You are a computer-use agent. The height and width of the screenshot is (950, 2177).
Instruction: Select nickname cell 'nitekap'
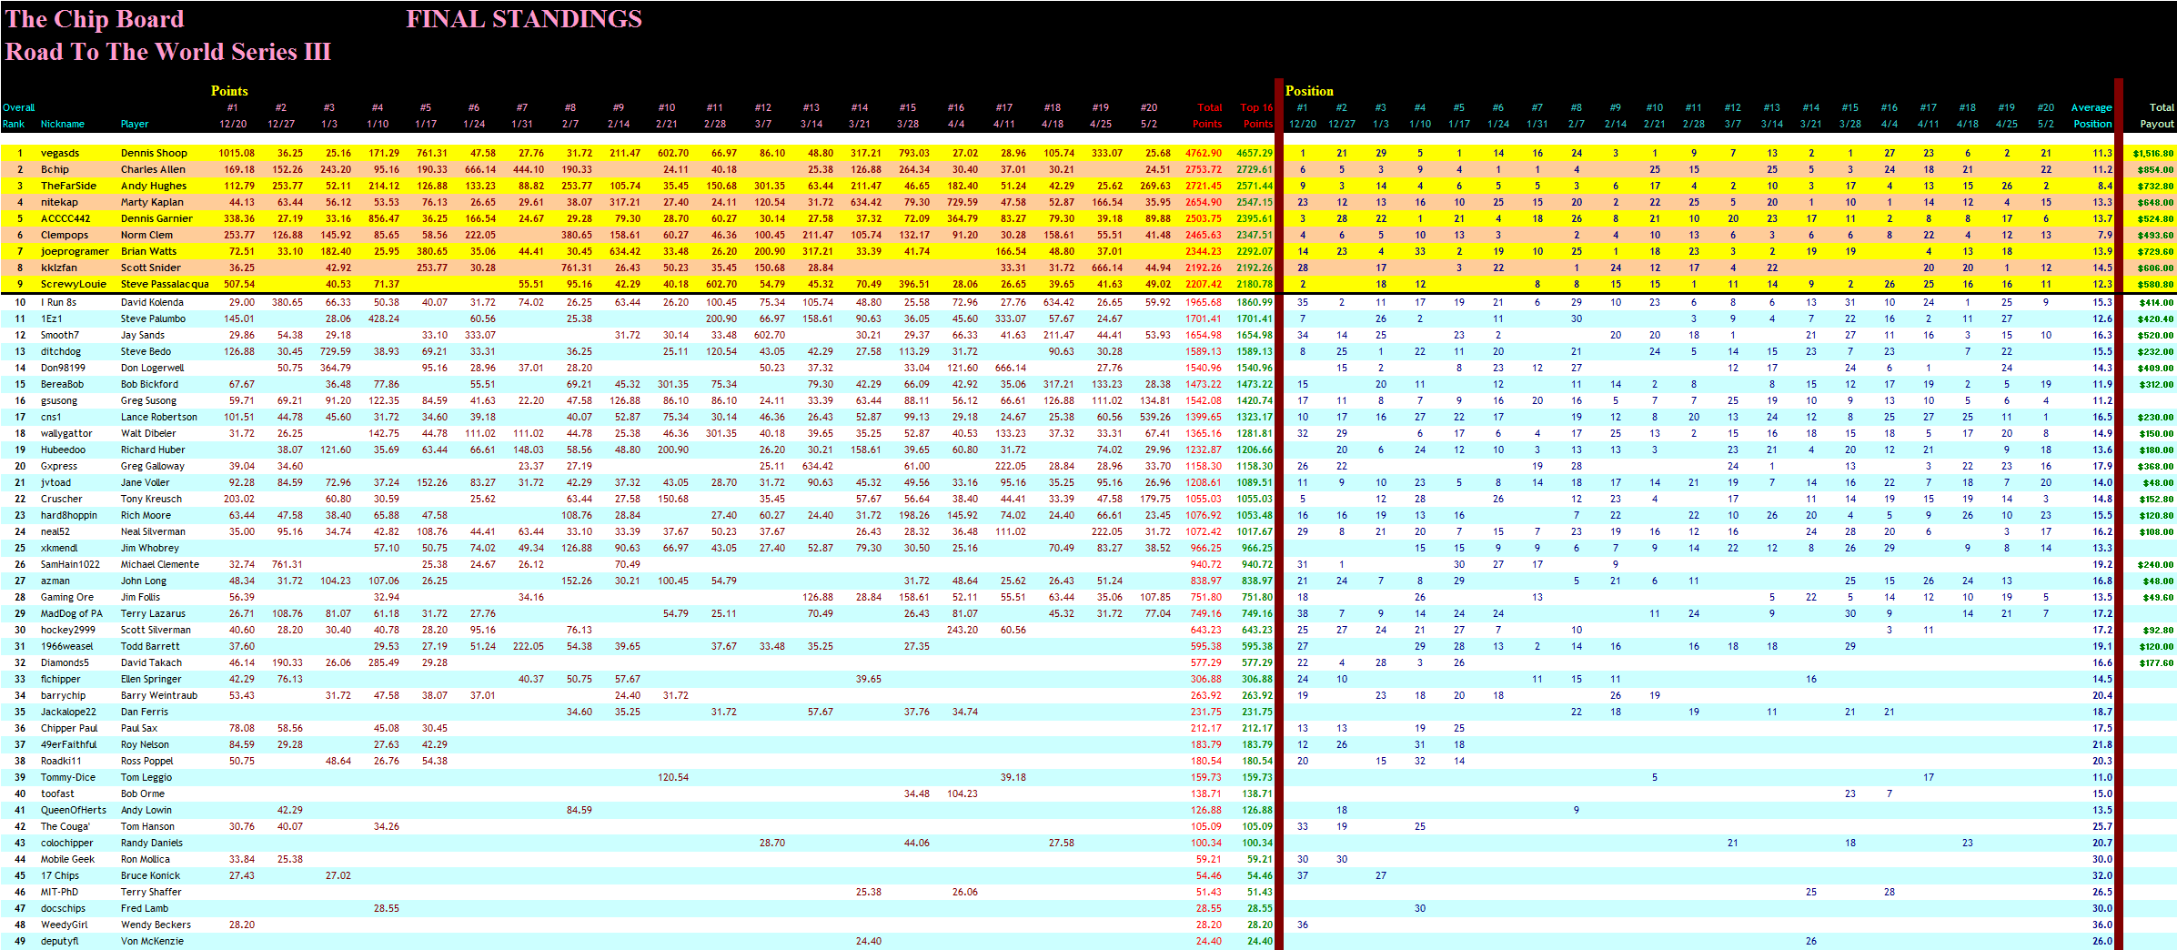[59, 203]
